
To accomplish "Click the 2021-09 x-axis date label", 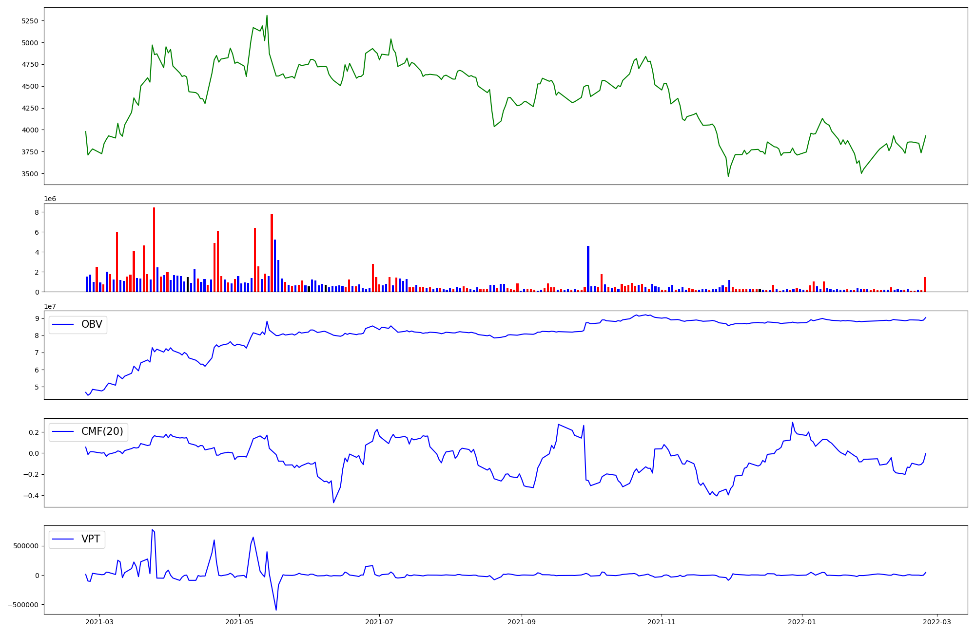I will 522,622.
